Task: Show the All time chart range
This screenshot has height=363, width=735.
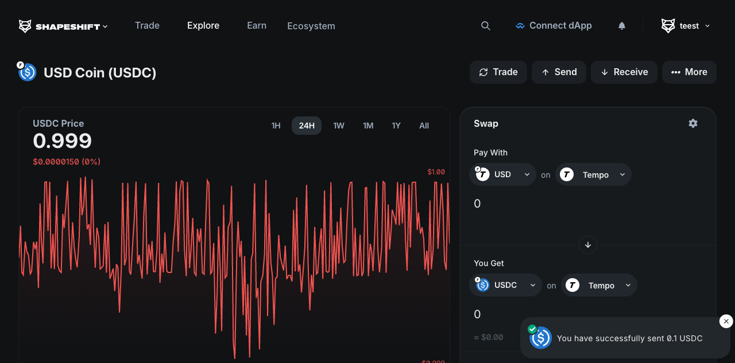Action: pyautogui.click(x=424, y=126)
